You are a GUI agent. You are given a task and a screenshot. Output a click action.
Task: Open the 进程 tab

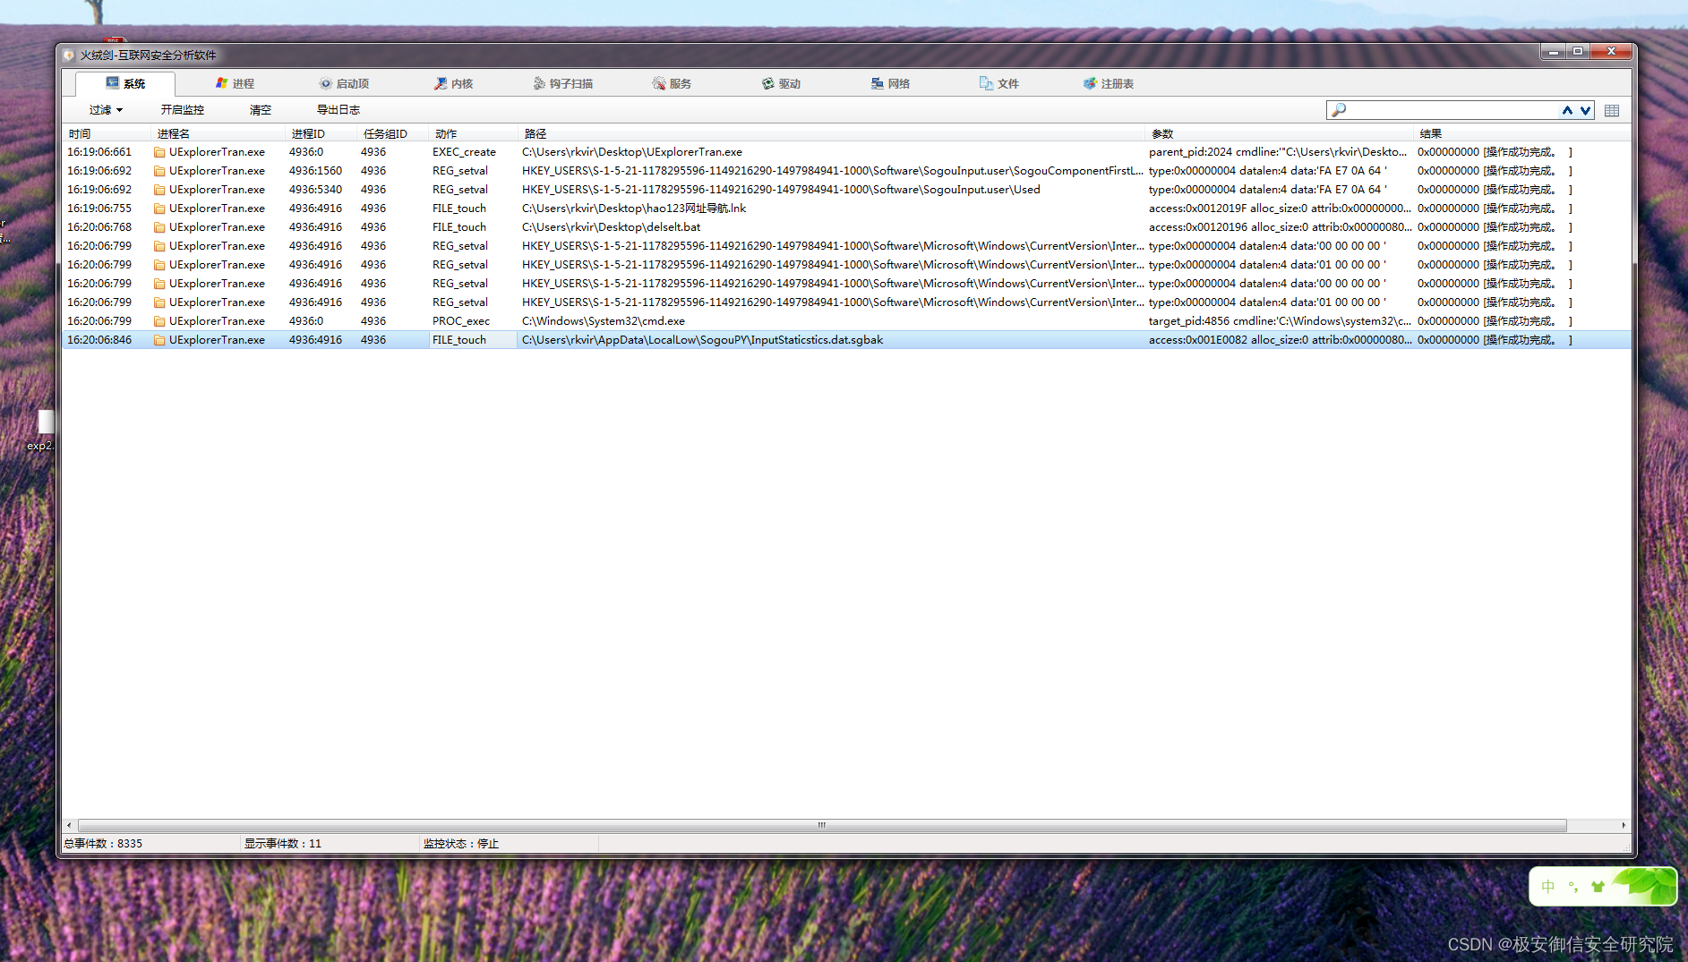(x=235, y=83)
